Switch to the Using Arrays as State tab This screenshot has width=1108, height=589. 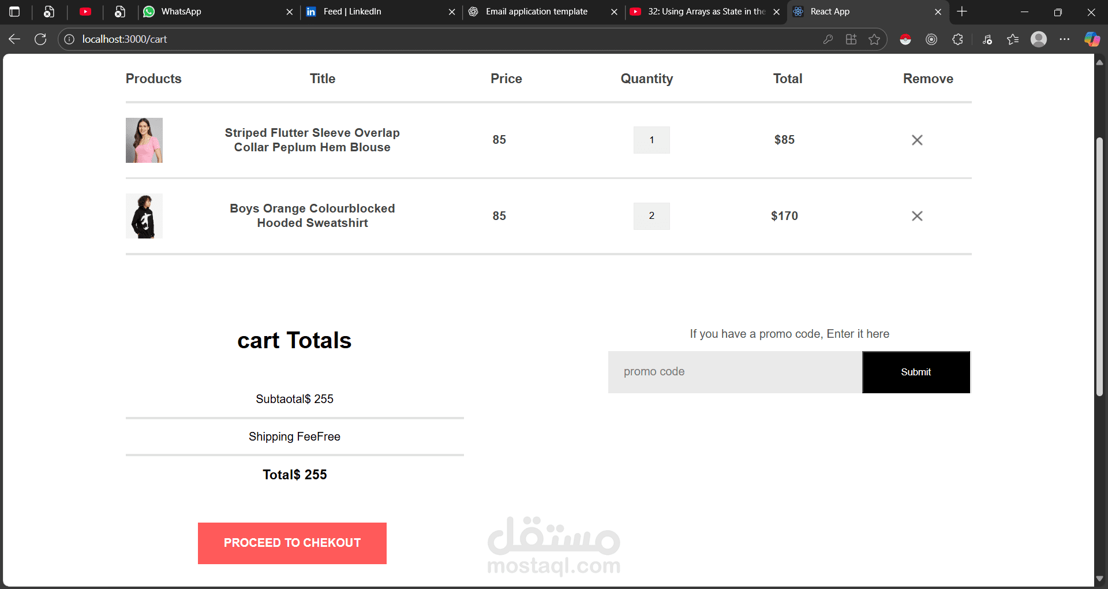tap(705, 12)
